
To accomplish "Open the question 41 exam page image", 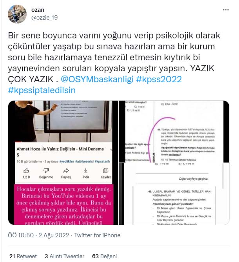I will (174, 132).
